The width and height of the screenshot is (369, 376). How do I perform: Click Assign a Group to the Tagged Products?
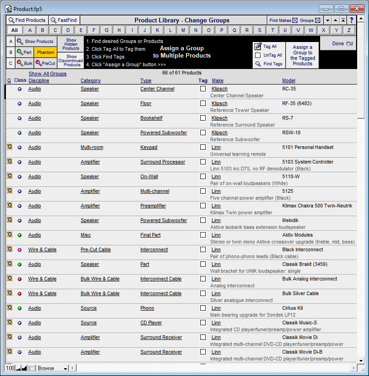click(302, 55)
